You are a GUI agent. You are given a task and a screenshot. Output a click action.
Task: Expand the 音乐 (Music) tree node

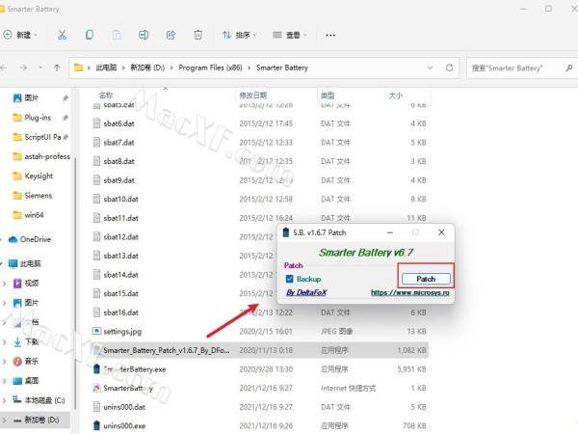pyautogui.click(x=4, y=362)
